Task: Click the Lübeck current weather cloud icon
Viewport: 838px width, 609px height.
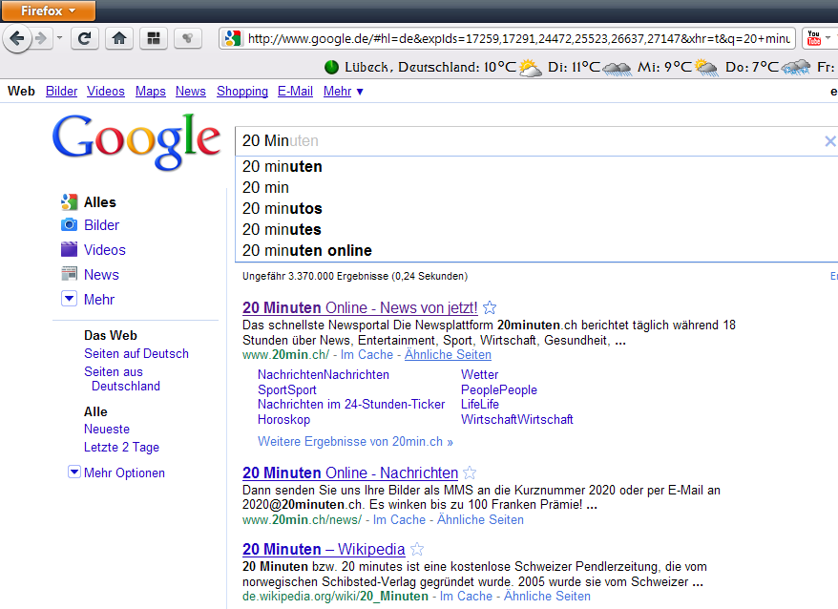Action: pos(530,68)
